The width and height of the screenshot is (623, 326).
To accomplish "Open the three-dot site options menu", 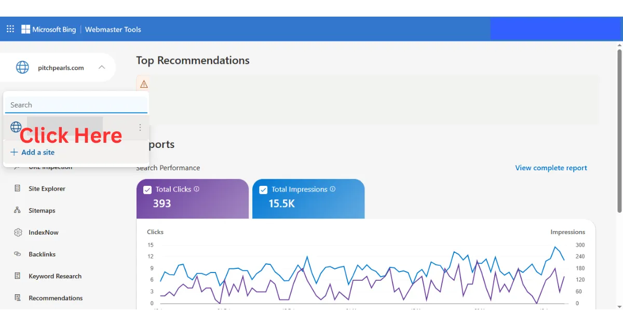I will point(140,127).
